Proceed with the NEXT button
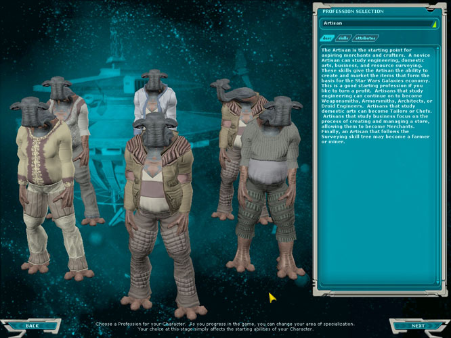The height and width of the screenshot is (338, 451). coord(418,326)
